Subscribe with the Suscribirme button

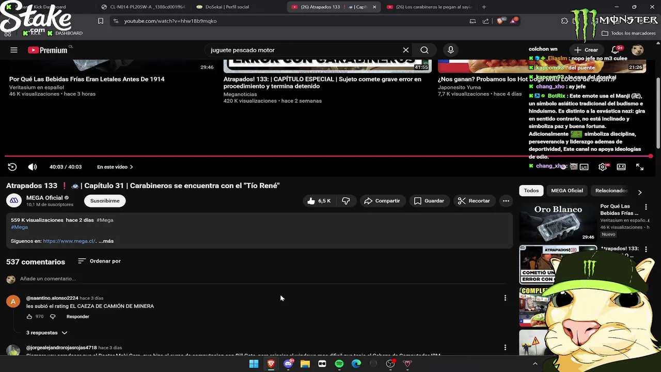pos(105,201)
